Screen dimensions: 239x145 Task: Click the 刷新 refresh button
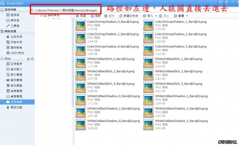click(96, 16)
